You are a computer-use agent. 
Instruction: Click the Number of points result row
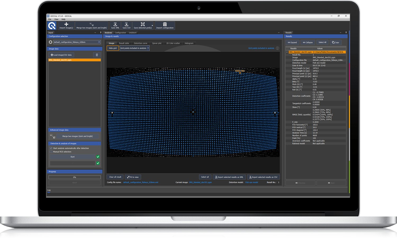[316, 135]
